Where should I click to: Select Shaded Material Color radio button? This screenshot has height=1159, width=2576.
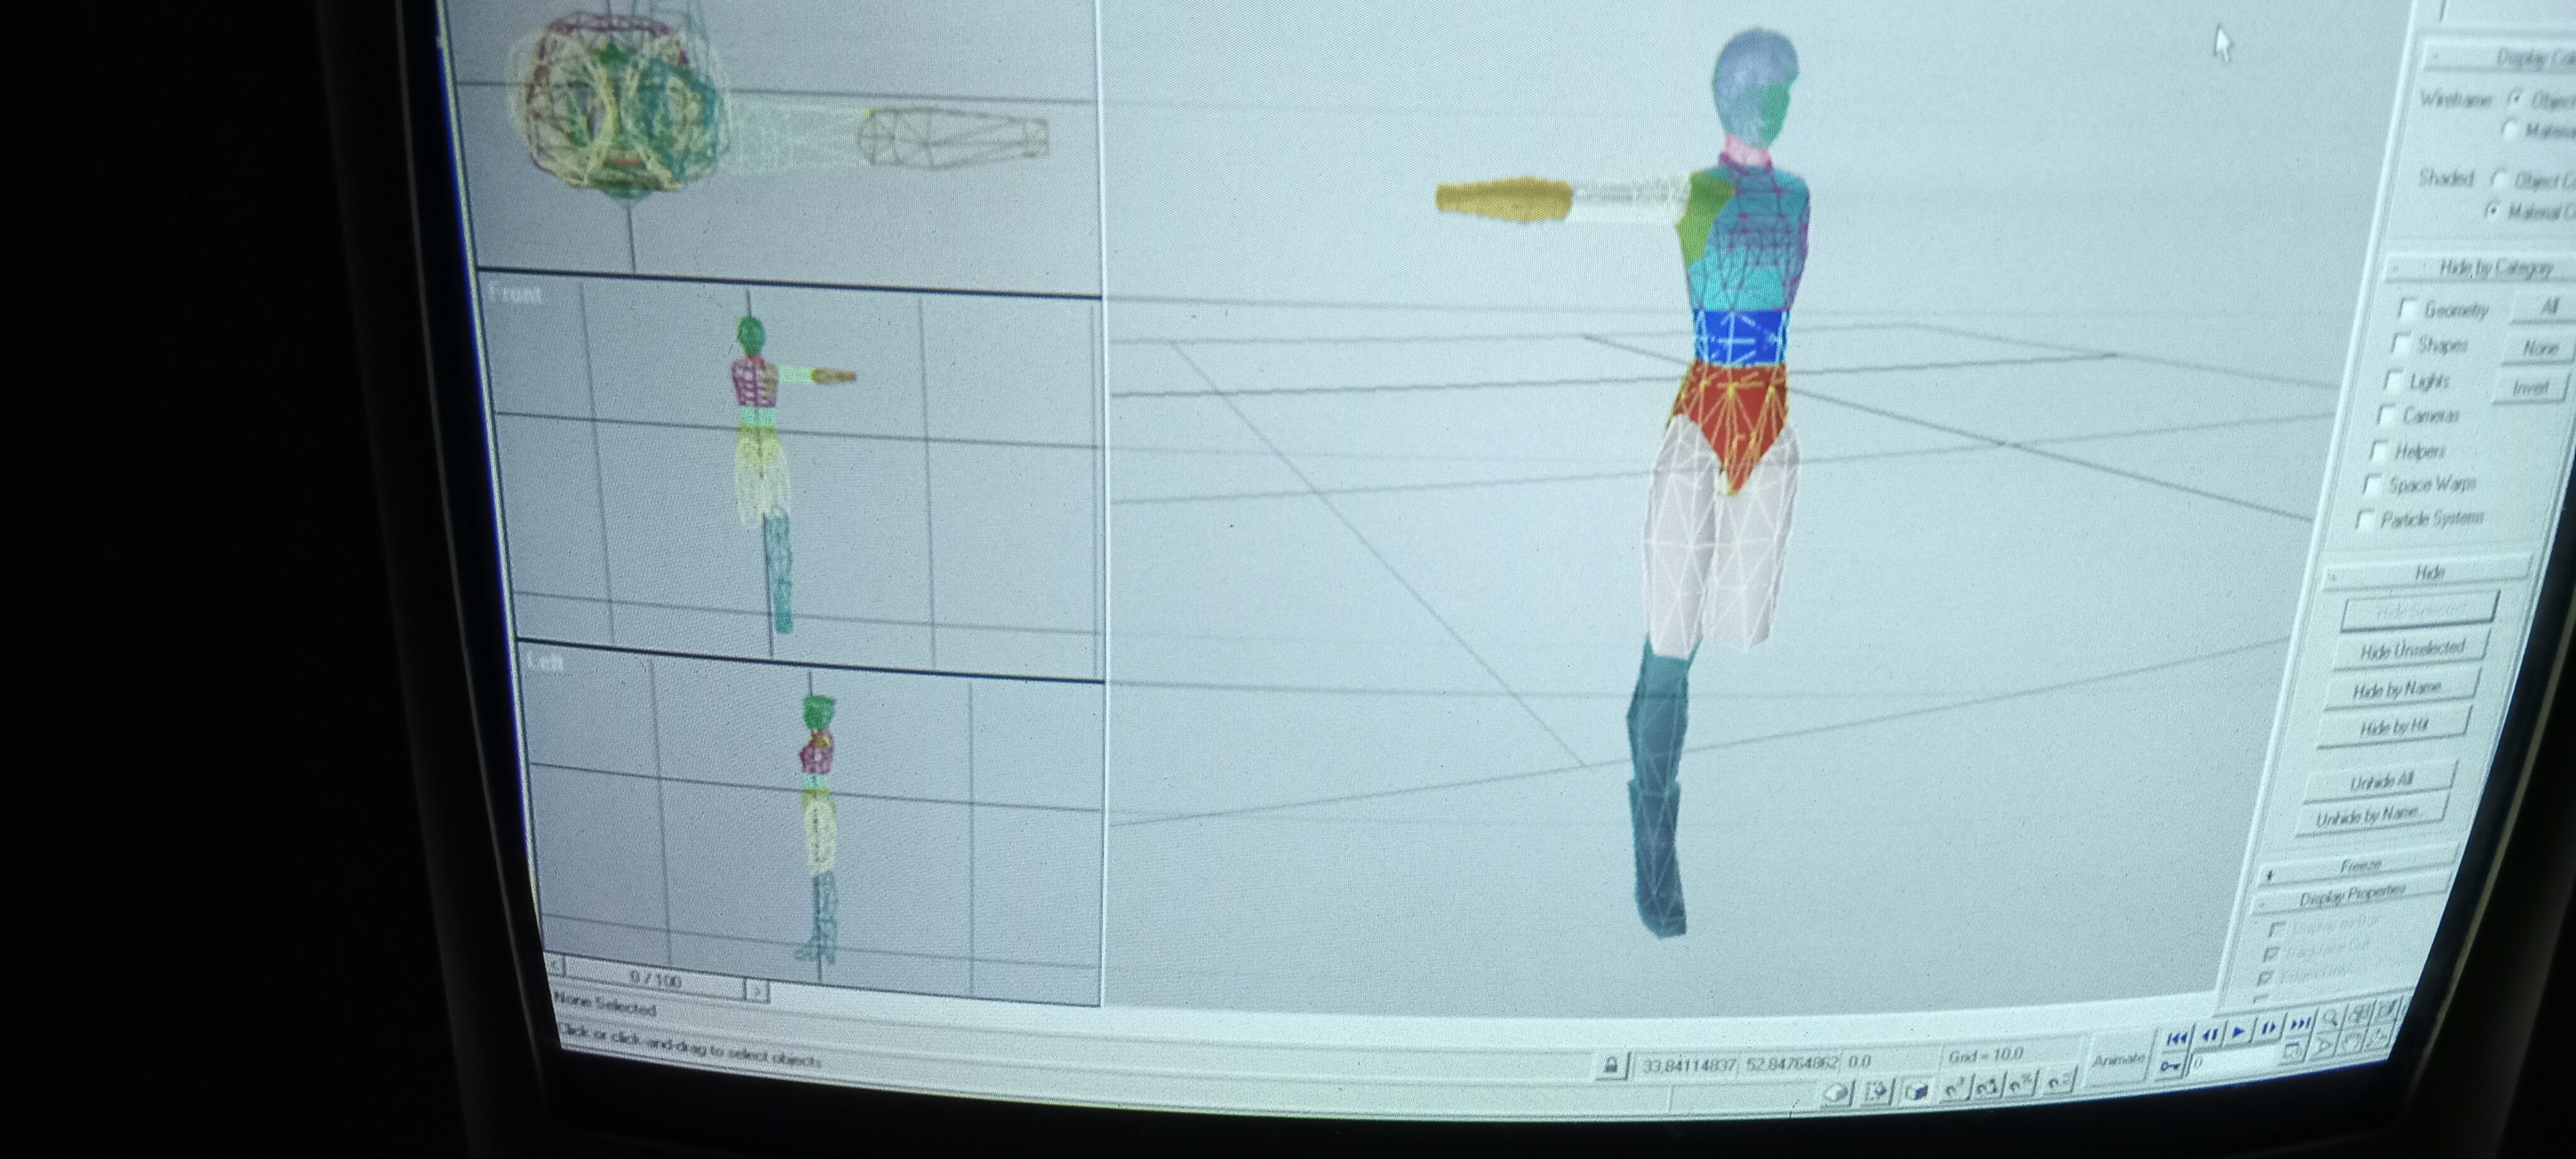coord(2493,210)
